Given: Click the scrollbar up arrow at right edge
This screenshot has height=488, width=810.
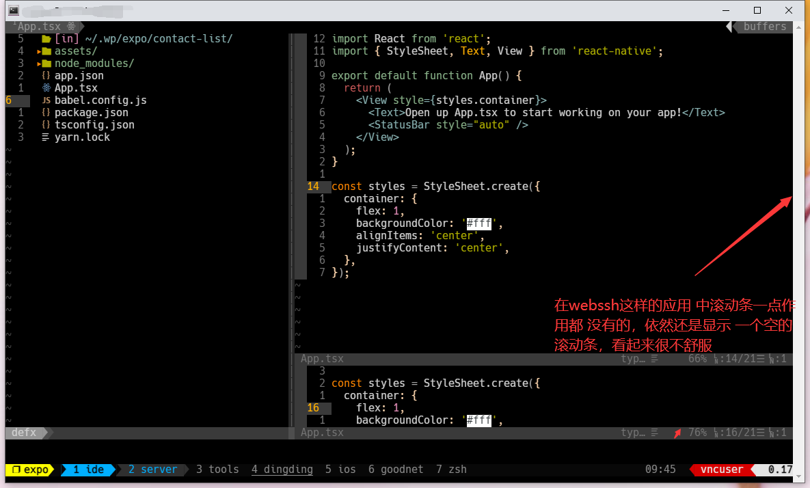Looking at the screenshot, I should click(x=799, y=27).
